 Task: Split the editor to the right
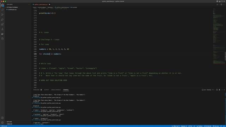coord(221,5)
